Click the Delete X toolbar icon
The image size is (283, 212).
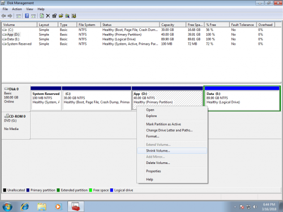click(48, 16)
